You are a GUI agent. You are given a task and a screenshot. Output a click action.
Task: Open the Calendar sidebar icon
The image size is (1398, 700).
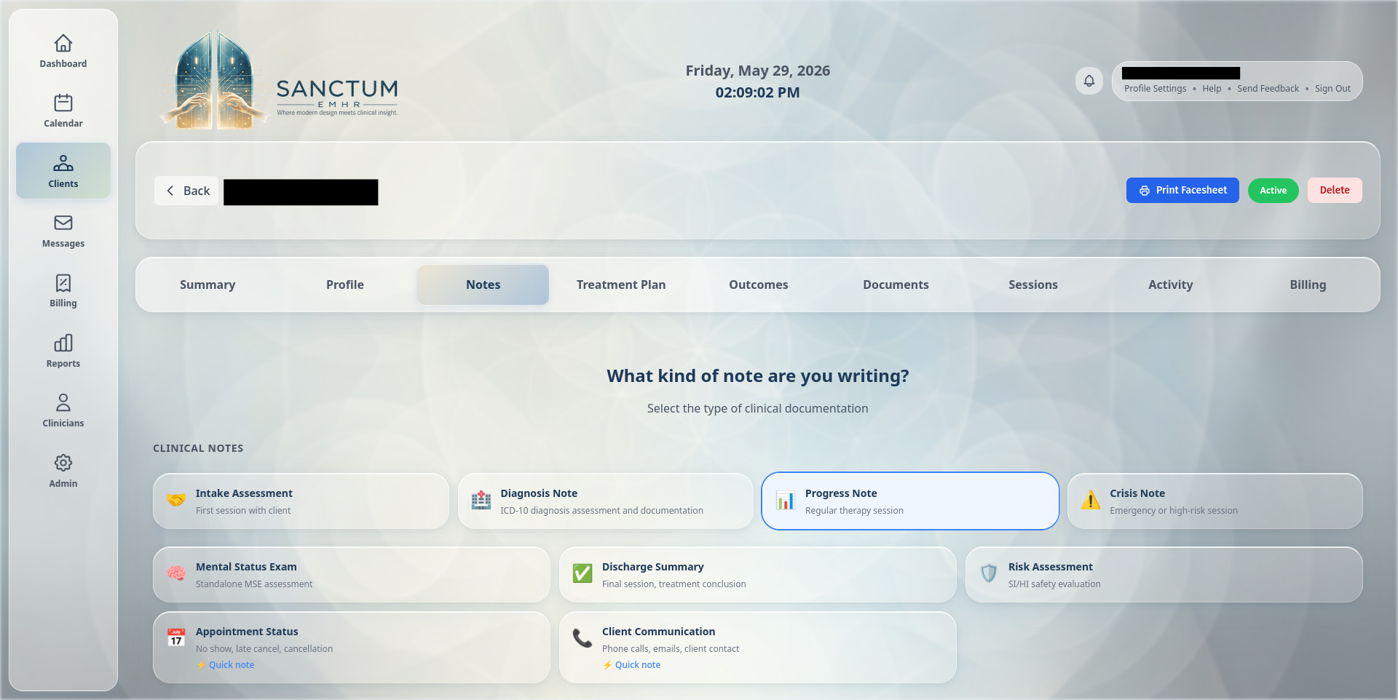(x=63, y=103)
